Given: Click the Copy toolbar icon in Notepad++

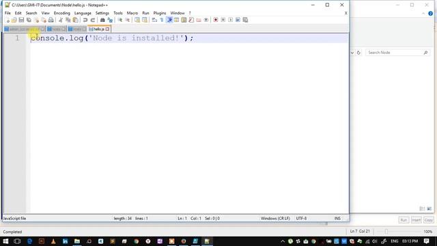Looking at the screenshot, I should pos(68,20).
